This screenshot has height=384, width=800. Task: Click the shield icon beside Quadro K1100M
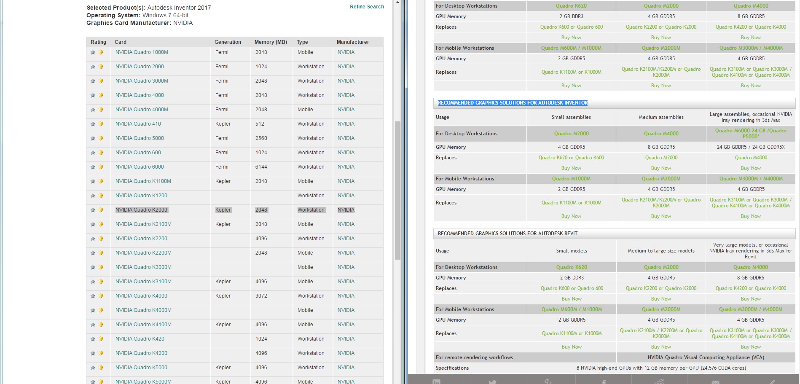coord(101,181)
